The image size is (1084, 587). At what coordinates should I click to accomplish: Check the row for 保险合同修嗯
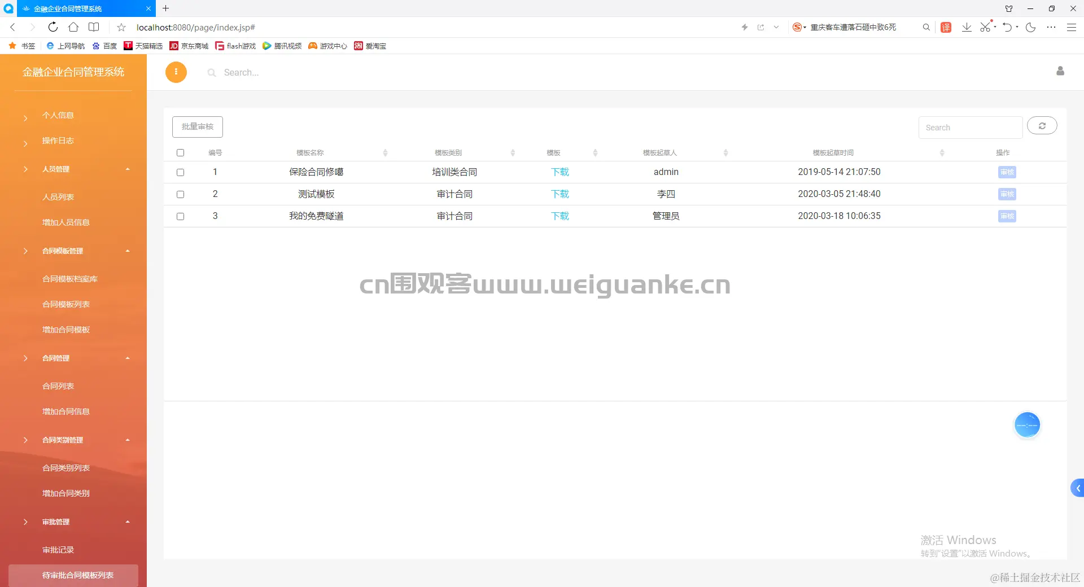click(180, 172)
